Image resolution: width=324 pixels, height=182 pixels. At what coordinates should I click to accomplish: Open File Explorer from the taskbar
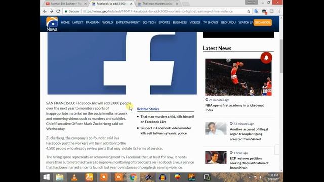pyautogui.click(x=60, y=177)
